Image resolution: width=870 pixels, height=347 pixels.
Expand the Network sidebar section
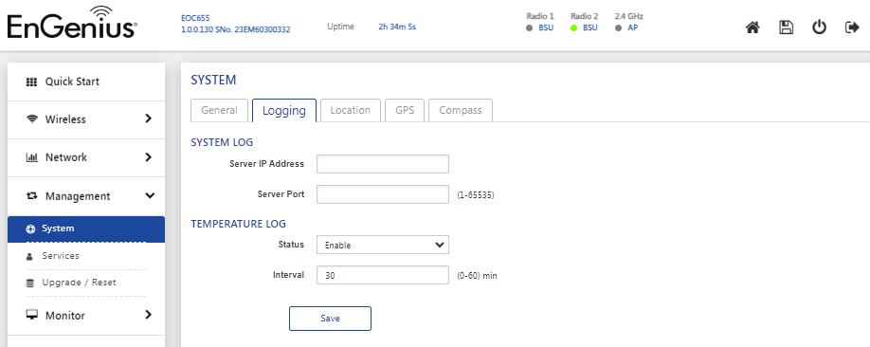(x=86, y=157)
